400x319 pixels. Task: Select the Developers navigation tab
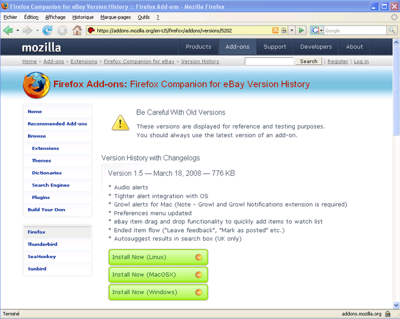coord(316,47)
